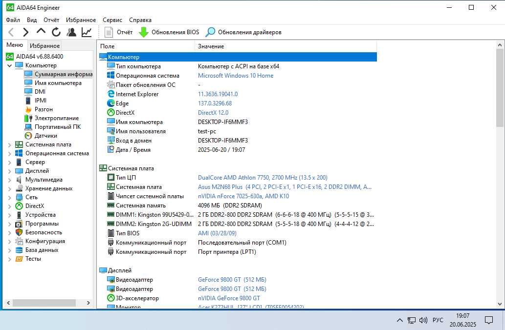Click the Хранение данных disk icon
This screenshot has width=505, height=330.
tap(19, 188)
